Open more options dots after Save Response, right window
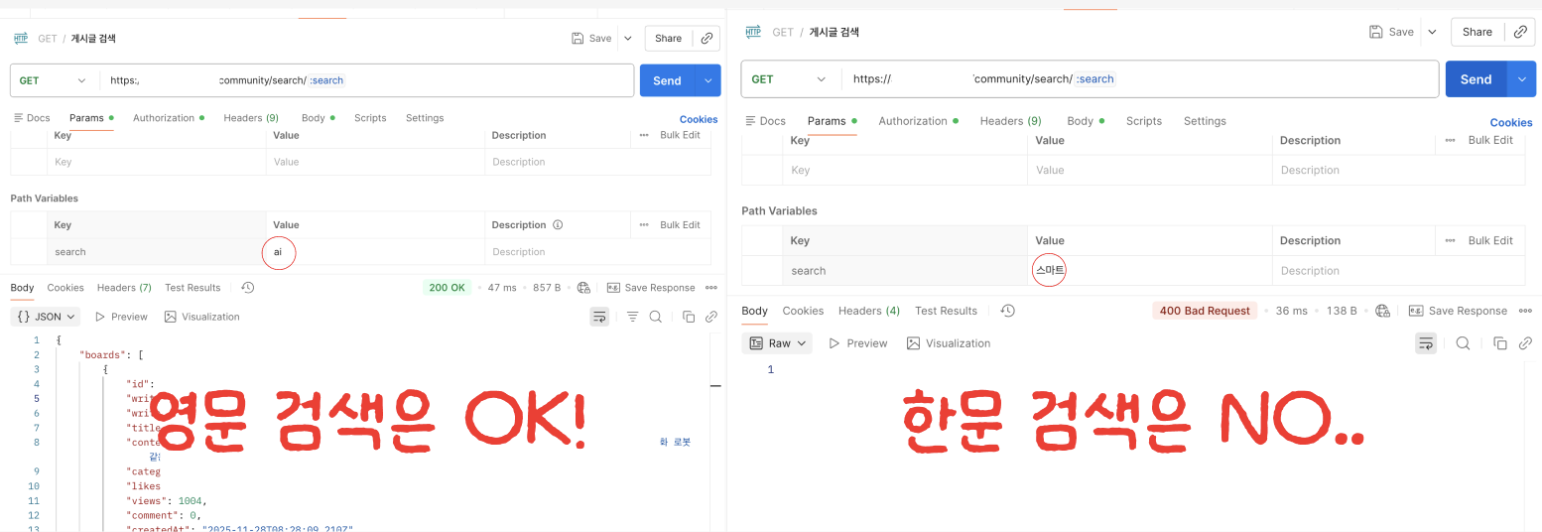 click(1525, 311)
